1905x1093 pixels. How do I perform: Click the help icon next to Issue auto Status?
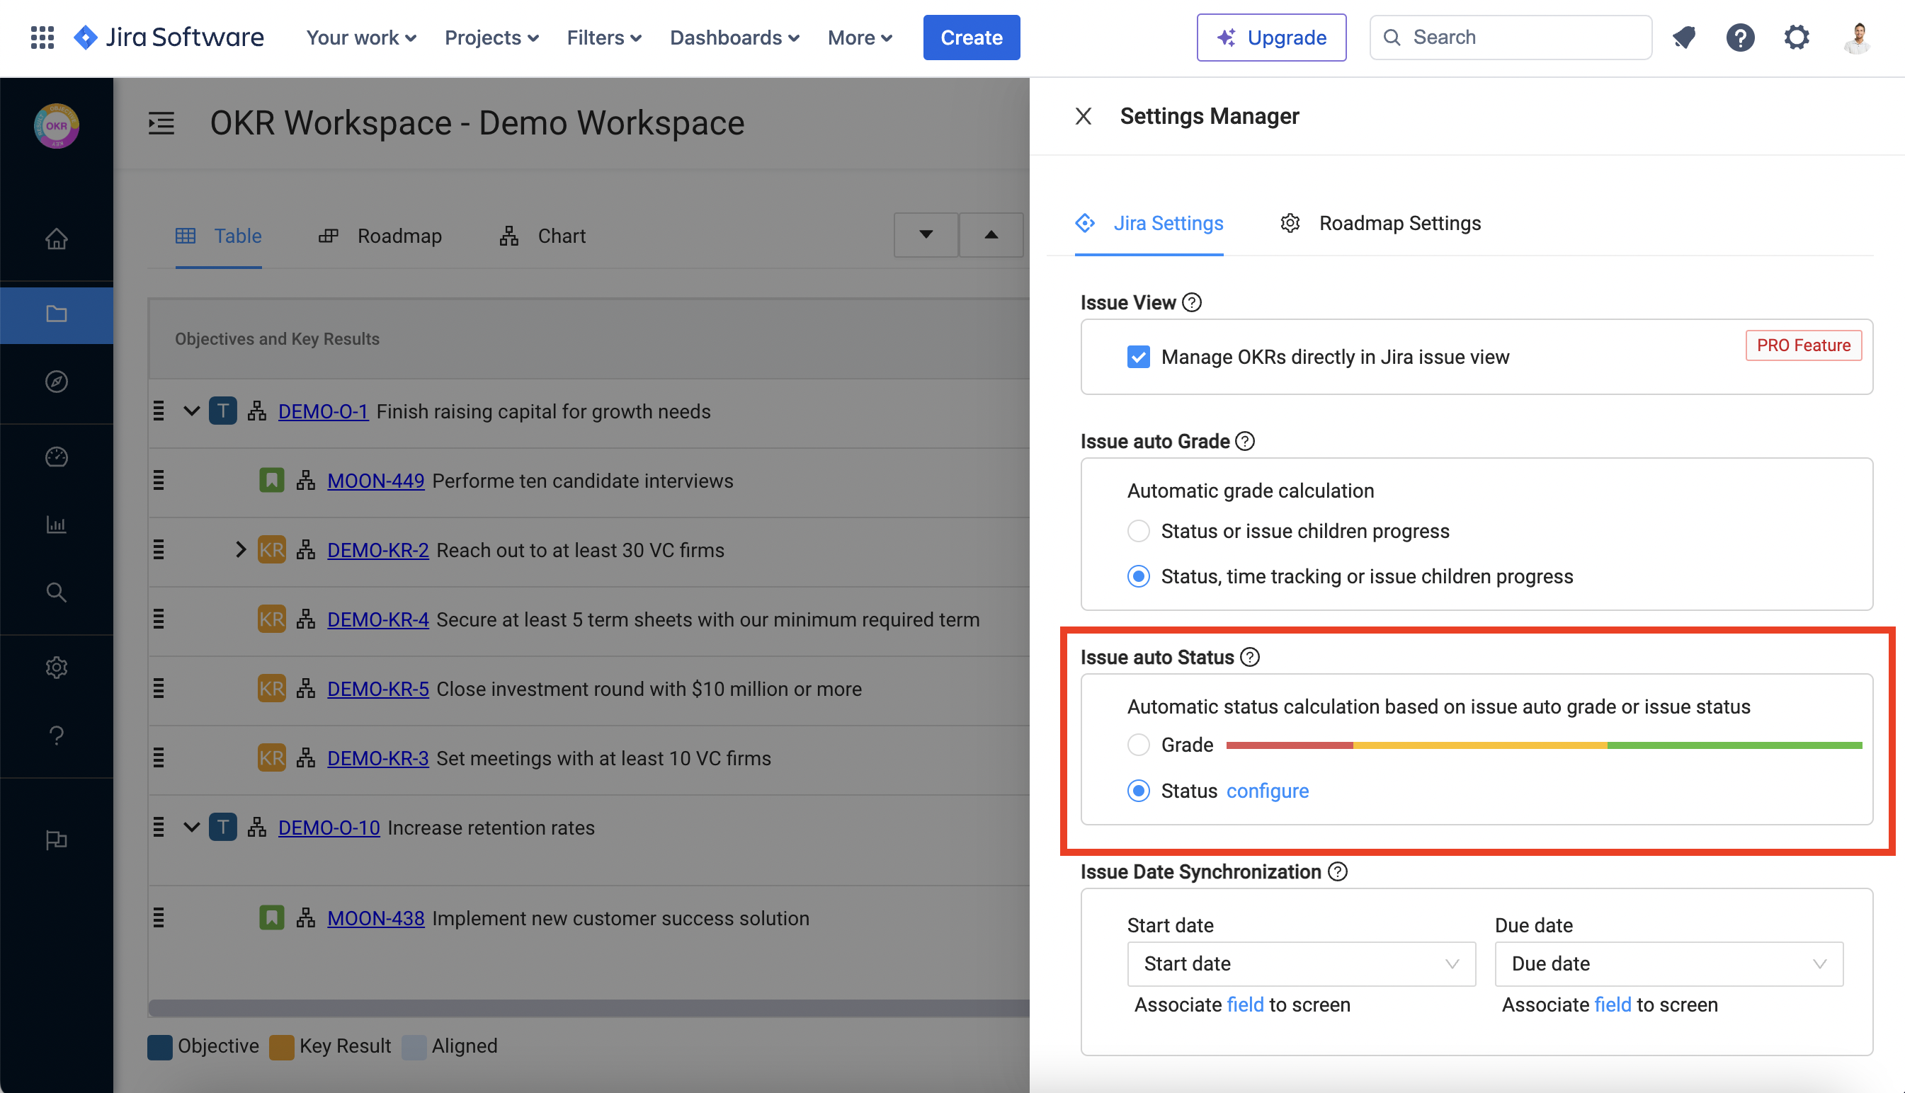[x=1249, y=657]
